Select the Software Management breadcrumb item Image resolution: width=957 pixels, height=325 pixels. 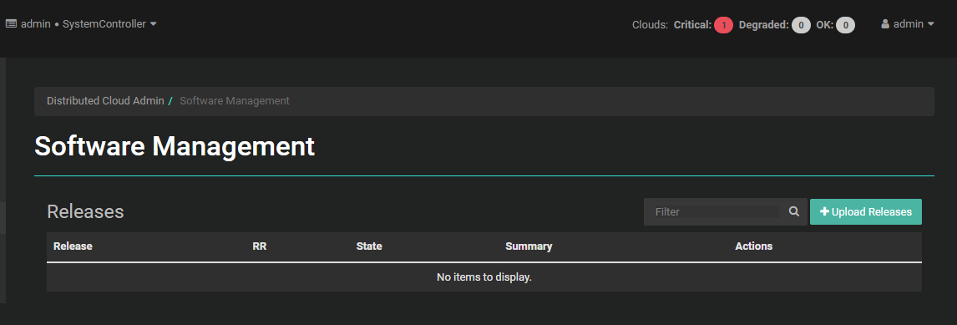click(235, 101)
